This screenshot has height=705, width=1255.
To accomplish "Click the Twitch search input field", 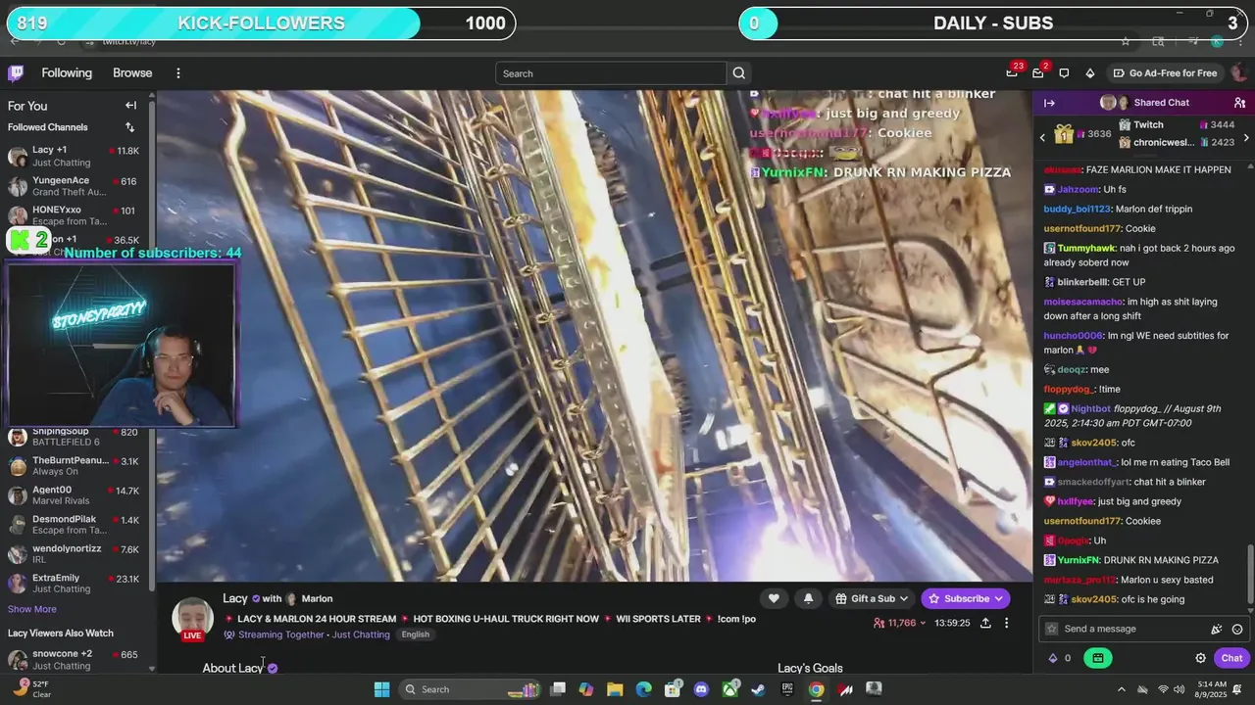I will [612, 73].
